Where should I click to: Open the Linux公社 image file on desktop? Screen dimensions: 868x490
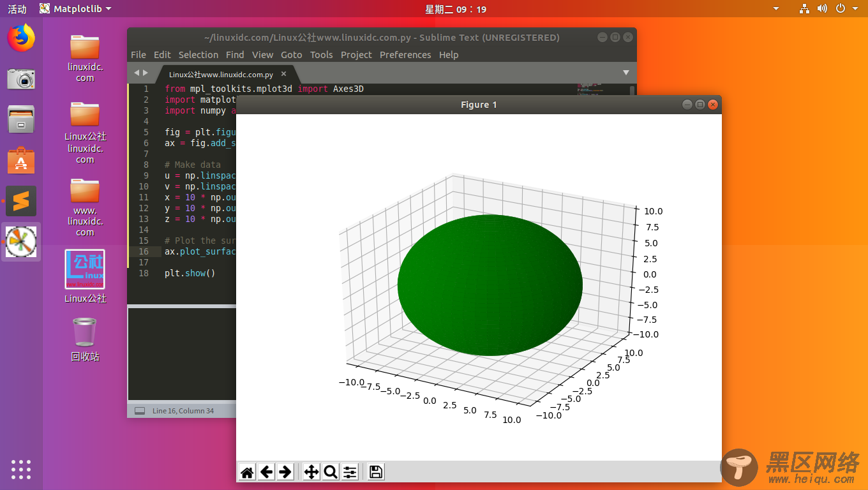point(85,276)
